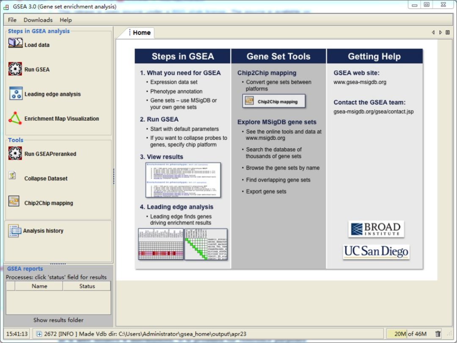Image resolution: width=457 pixels, height=343 pixels.
Task: Navigate to next tab arrow
Action: point(440,32)
